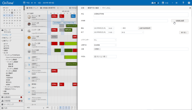Click 送信 in the event panel menu

point(83,8)
